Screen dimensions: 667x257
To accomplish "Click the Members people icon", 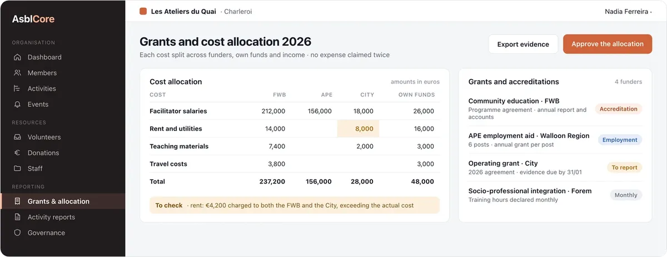I will click(x=17, y=73).
